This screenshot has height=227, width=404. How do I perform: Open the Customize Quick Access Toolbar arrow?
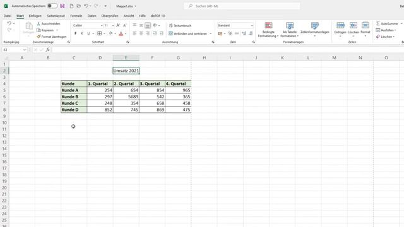coord(105,6)
